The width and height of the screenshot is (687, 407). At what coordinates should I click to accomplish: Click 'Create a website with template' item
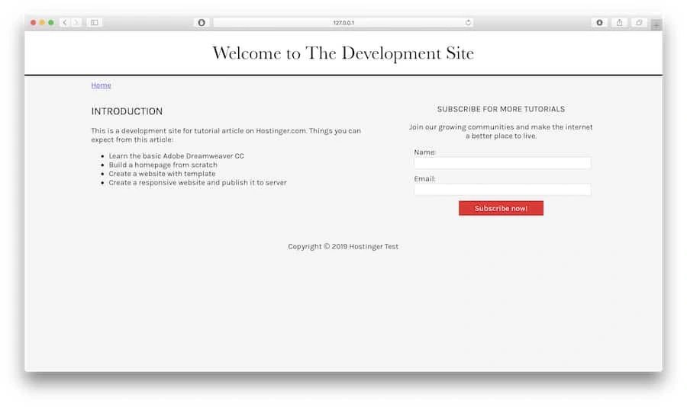(162, 173)
